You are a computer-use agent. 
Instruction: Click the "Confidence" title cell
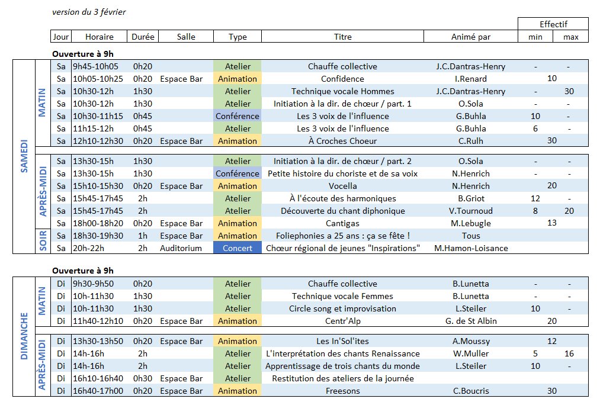342,79
